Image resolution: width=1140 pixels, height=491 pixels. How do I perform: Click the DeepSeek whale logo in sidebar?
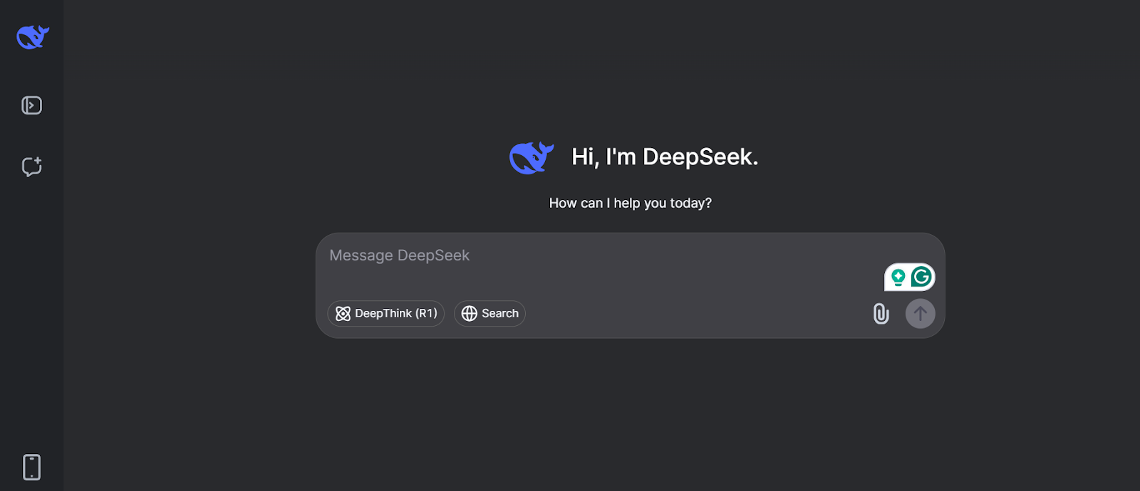[33, 37]
